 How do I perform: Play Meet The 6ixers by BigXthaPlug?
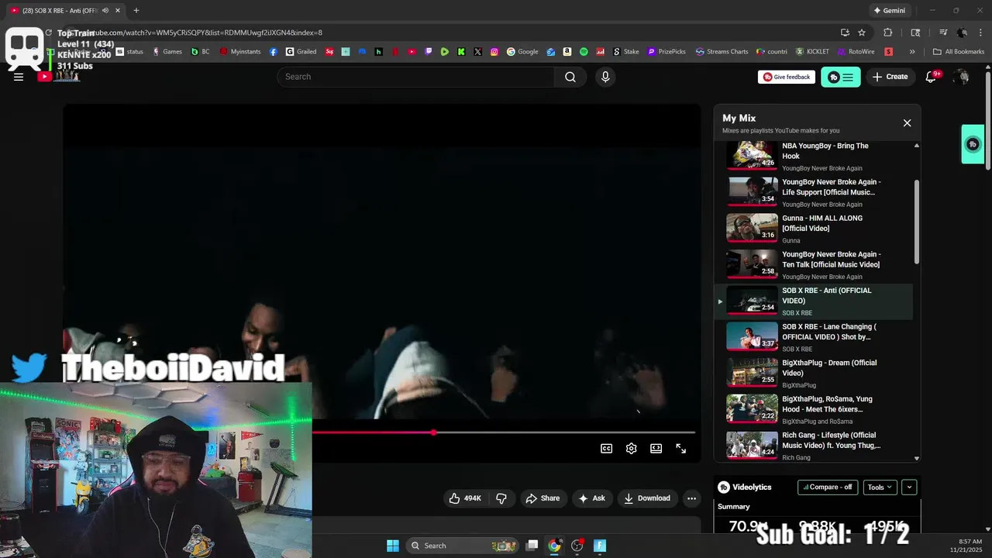(814, 410)
